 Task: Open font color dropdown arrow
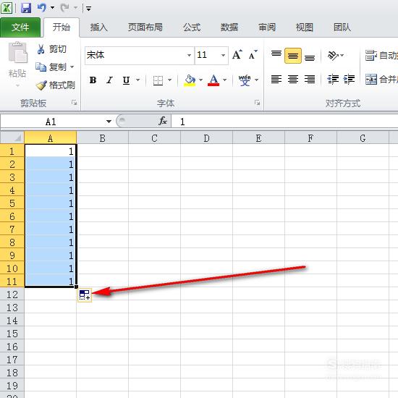pos(224,80)
